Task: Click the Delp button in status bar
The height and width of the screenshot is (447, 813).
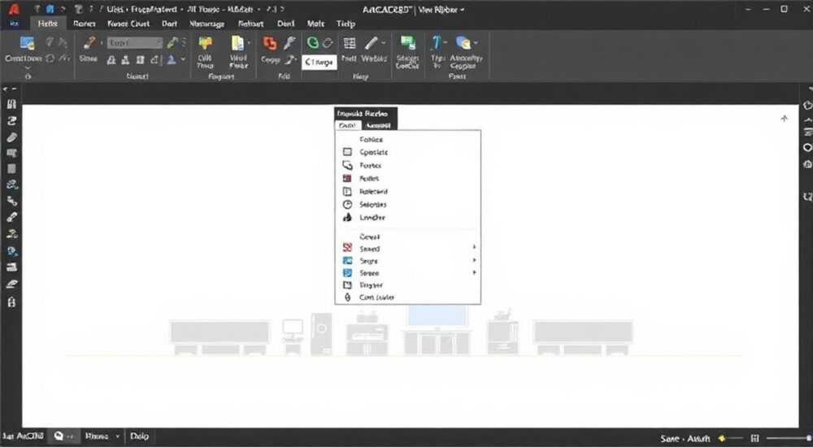Action: pos(139,436)
